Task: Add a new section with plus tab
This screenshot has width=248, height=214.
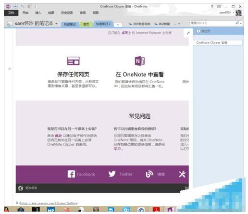Action: point(118,25)
